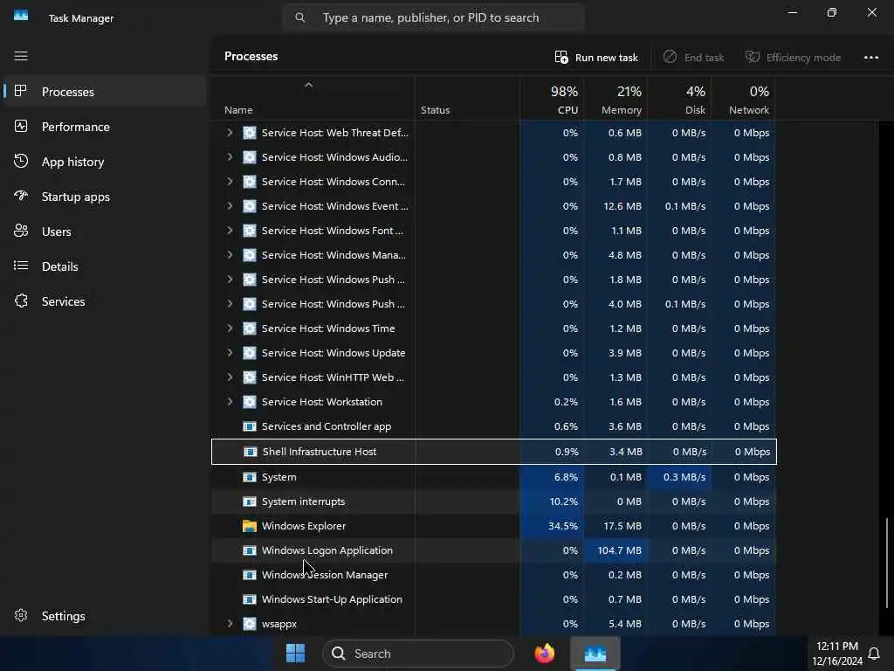The height and width of the screenshot is (671, 894).
Task: Select the System process row name
Action: [279, 477]
